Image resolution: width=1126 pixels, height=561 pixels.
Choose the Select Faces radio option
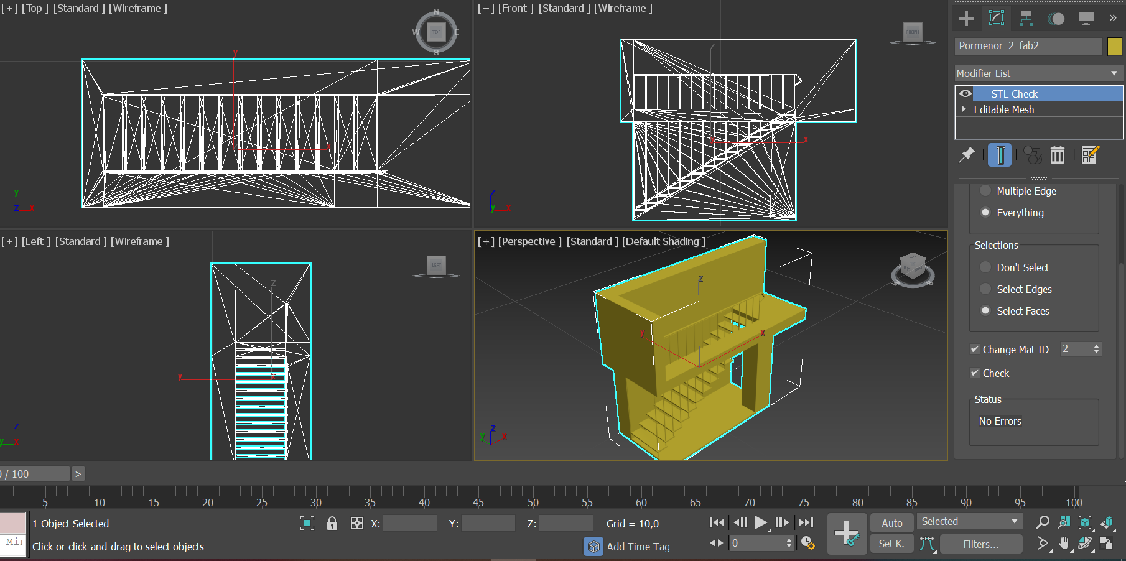(x=985, y=311)
